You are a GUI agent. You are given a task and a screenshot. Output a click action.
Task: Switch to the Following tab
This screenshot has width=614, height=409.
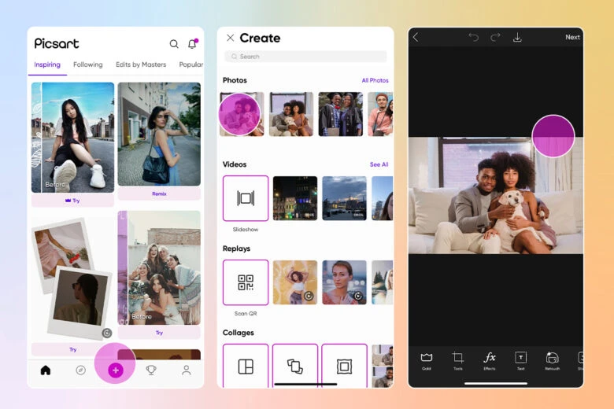(87, 64)
